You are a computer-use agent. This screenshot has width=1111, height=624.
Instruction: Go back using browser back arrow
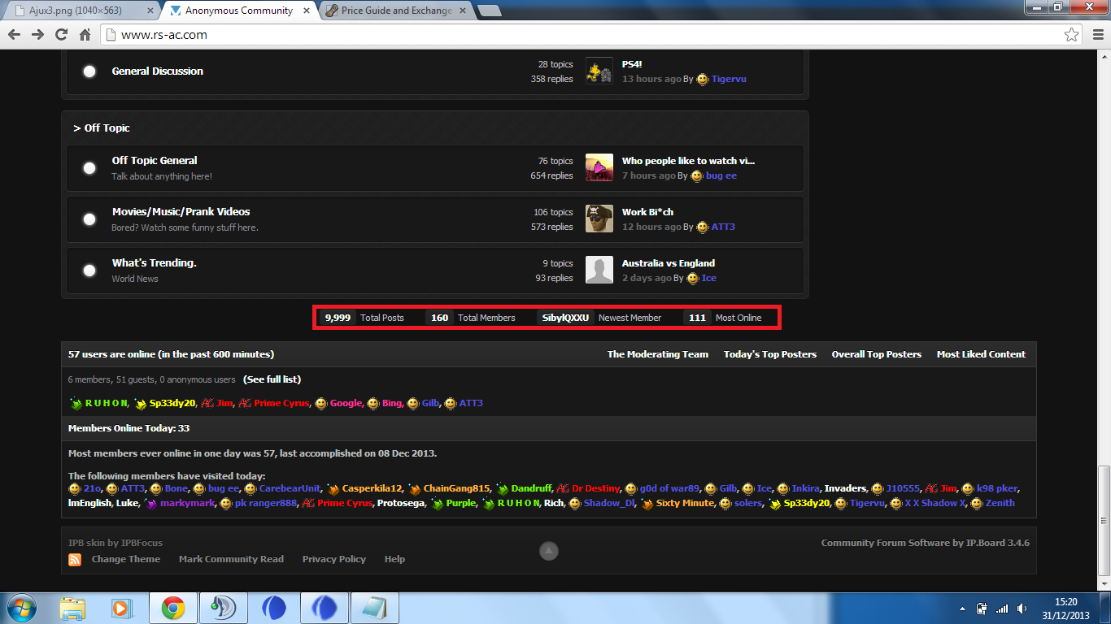pyautogui.click(x=14, y=34)
